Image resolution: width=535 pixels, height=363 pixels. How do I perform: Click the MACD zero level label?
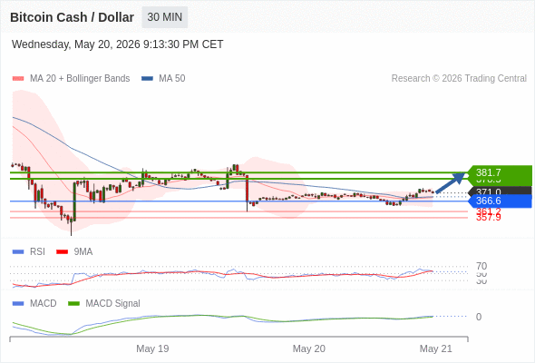[479, 317]
